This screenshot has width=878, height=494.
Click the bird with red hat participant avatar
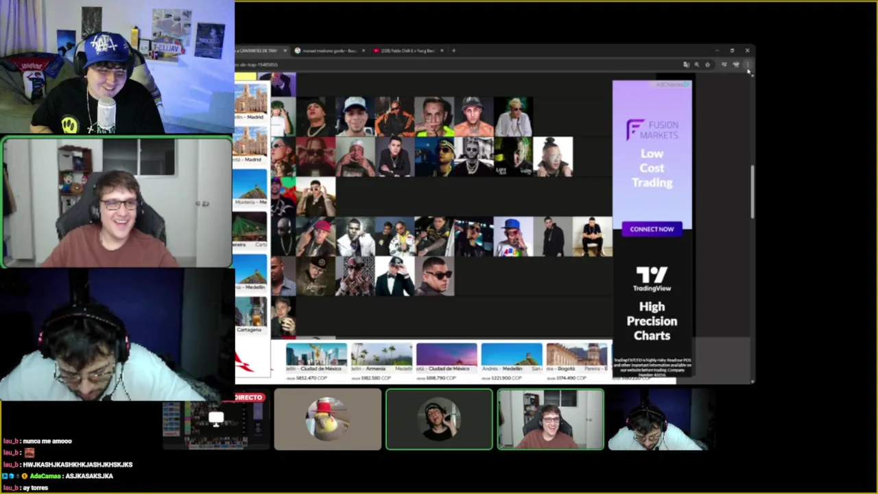point(328,419)
